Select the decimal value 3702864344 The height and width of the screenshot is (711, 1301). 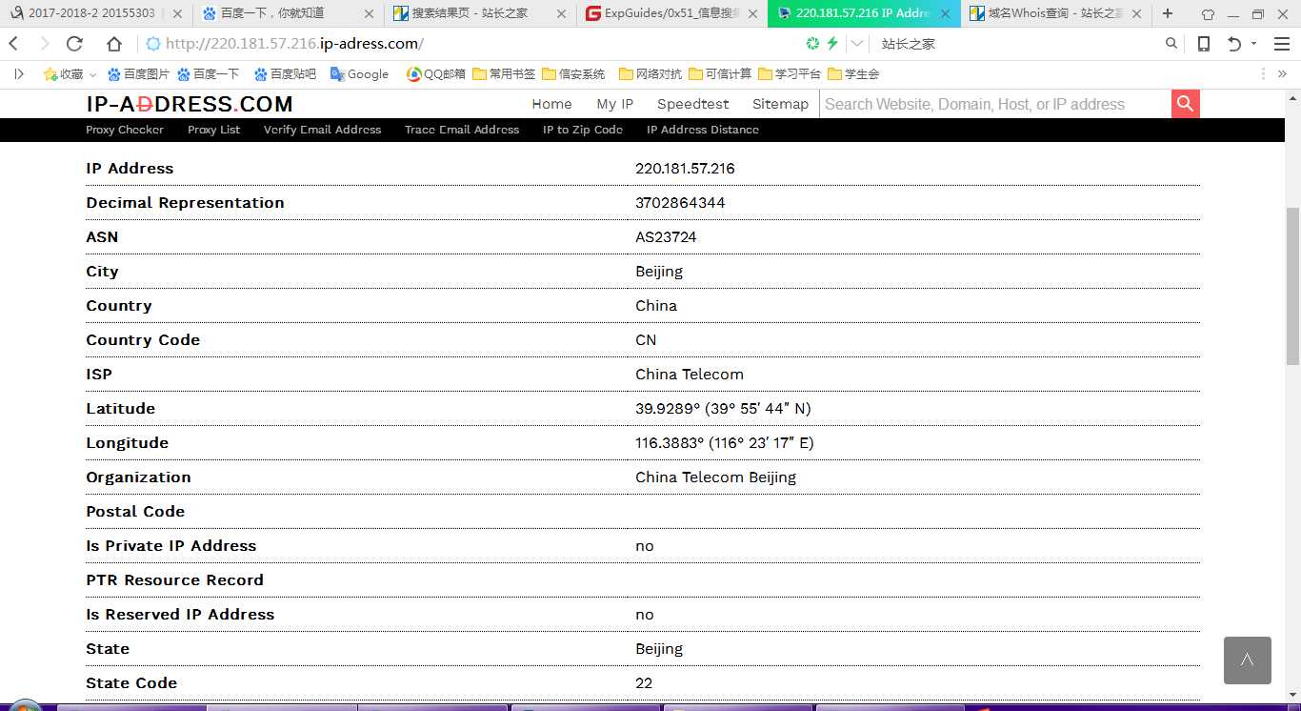[680, 203]
